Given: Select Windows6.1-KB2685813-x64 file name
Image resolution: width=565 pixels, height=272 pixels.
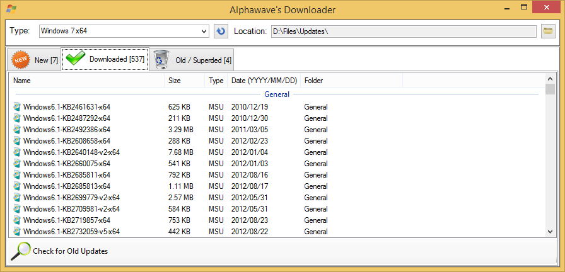Looking at the screenshot, I should [67, 186].
